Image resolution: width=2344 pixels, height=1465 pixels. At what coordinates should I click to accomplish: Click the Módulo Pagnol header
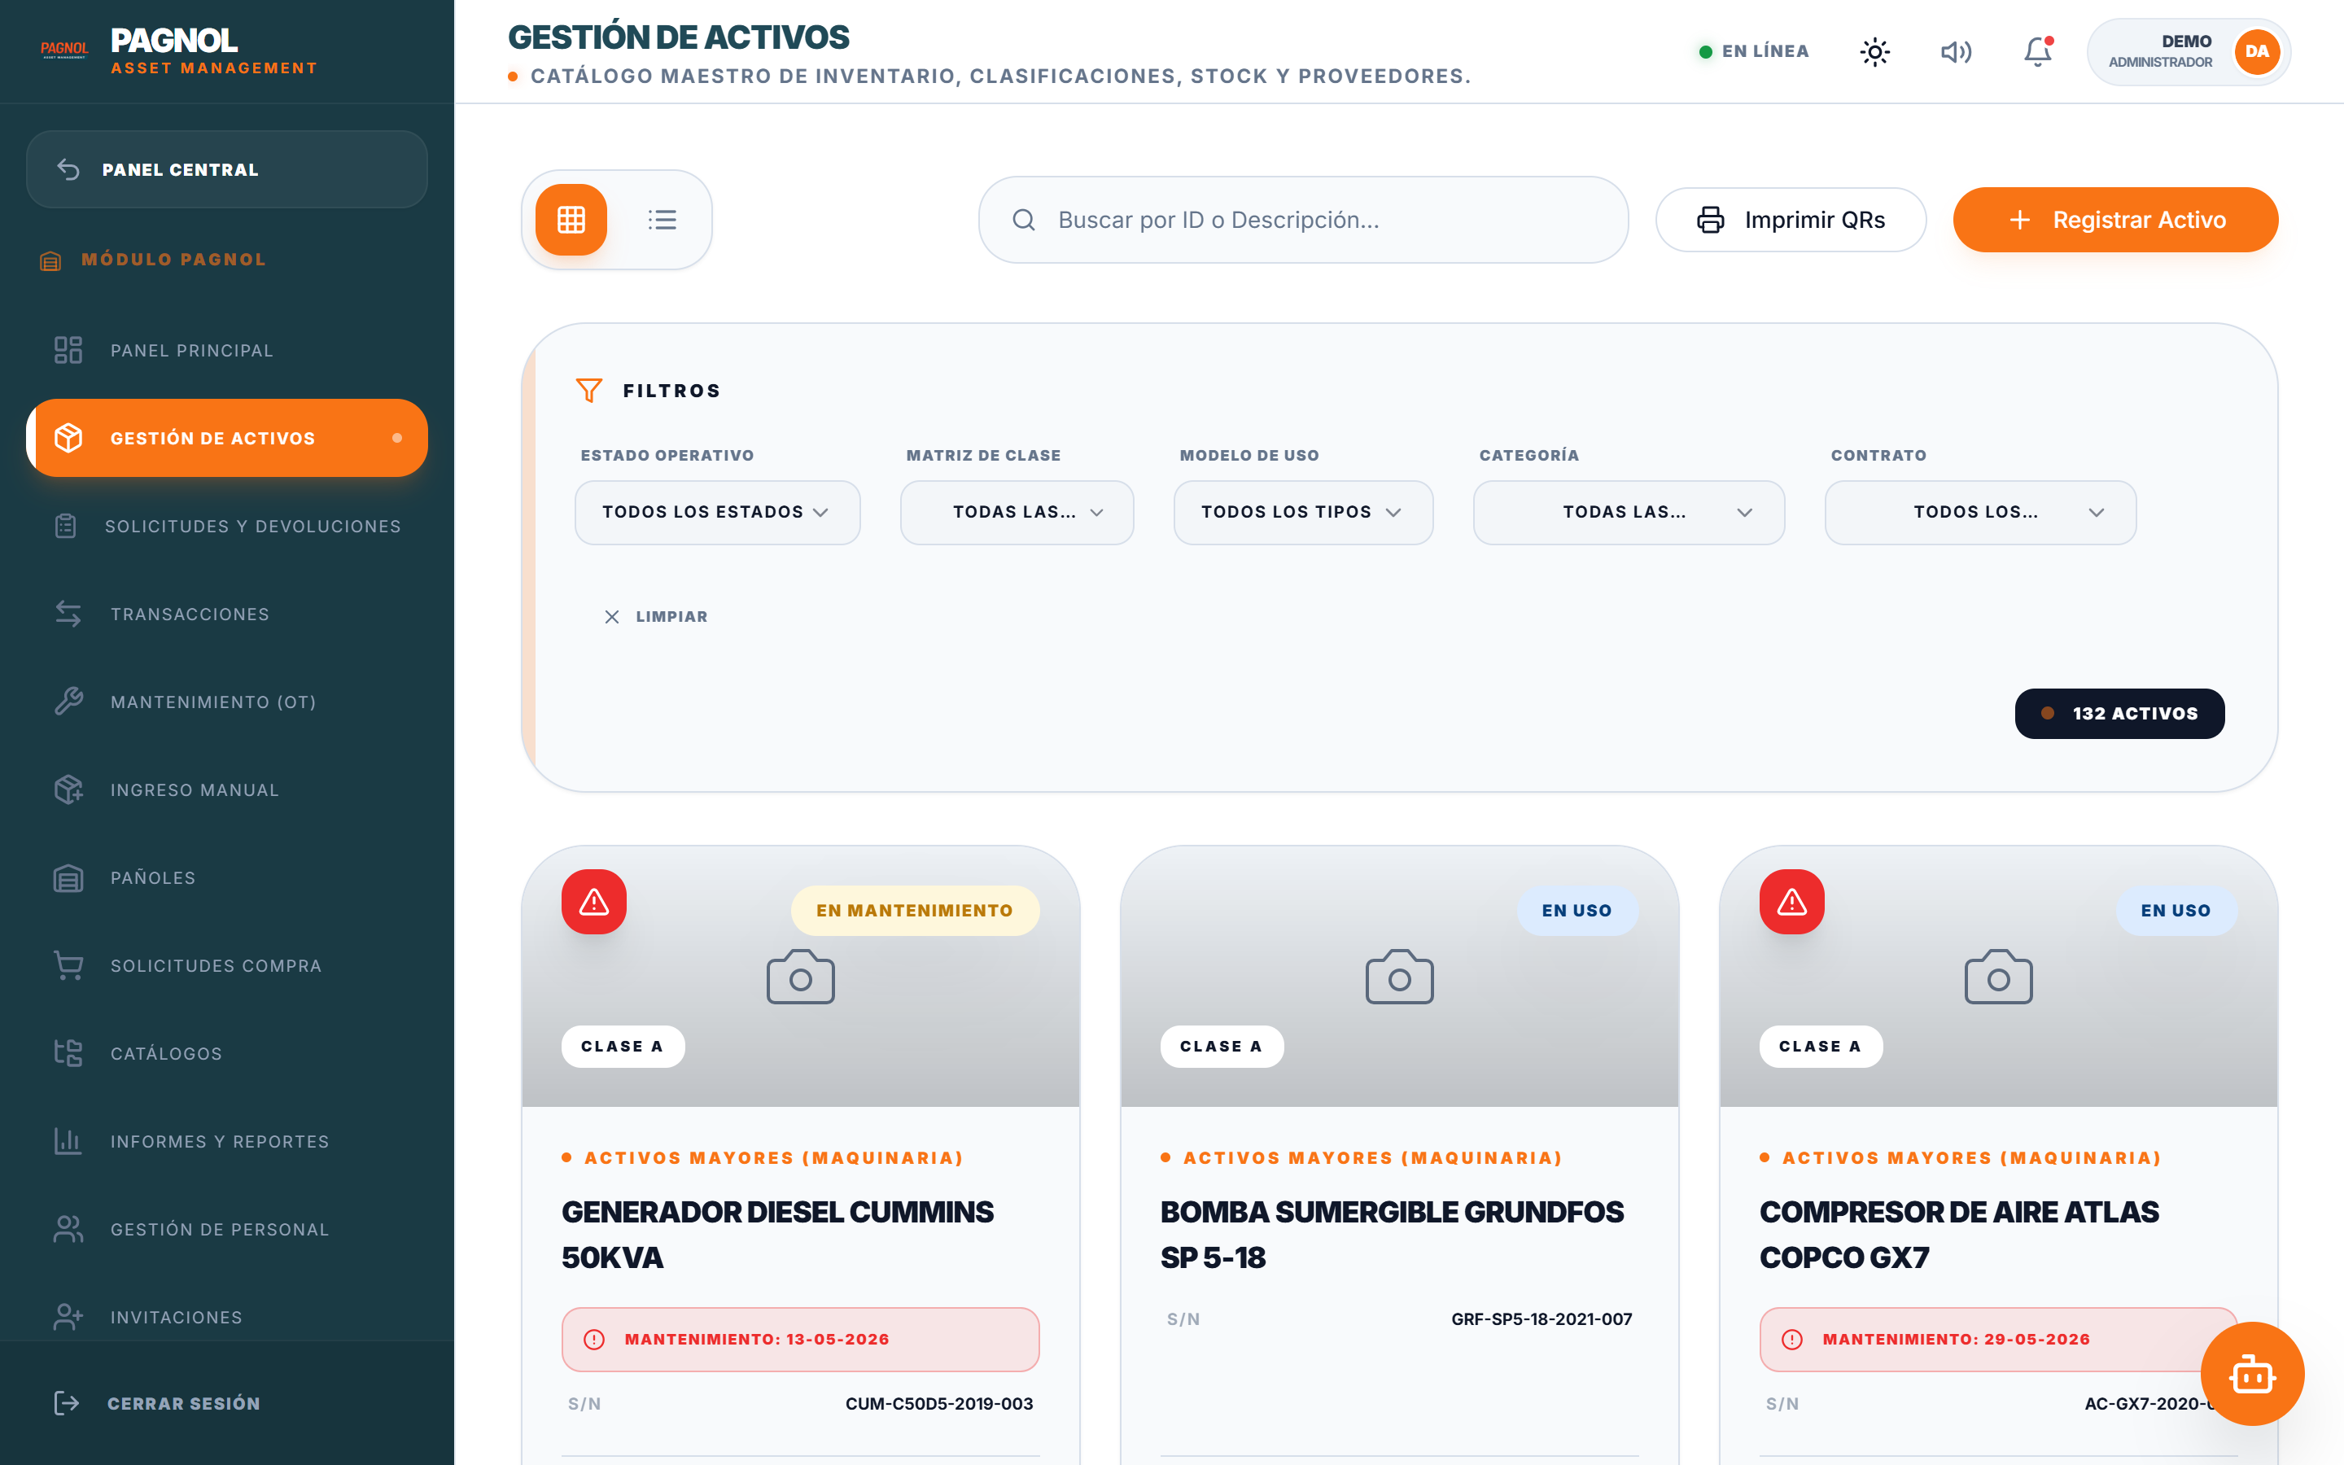[x=153, y=260]
